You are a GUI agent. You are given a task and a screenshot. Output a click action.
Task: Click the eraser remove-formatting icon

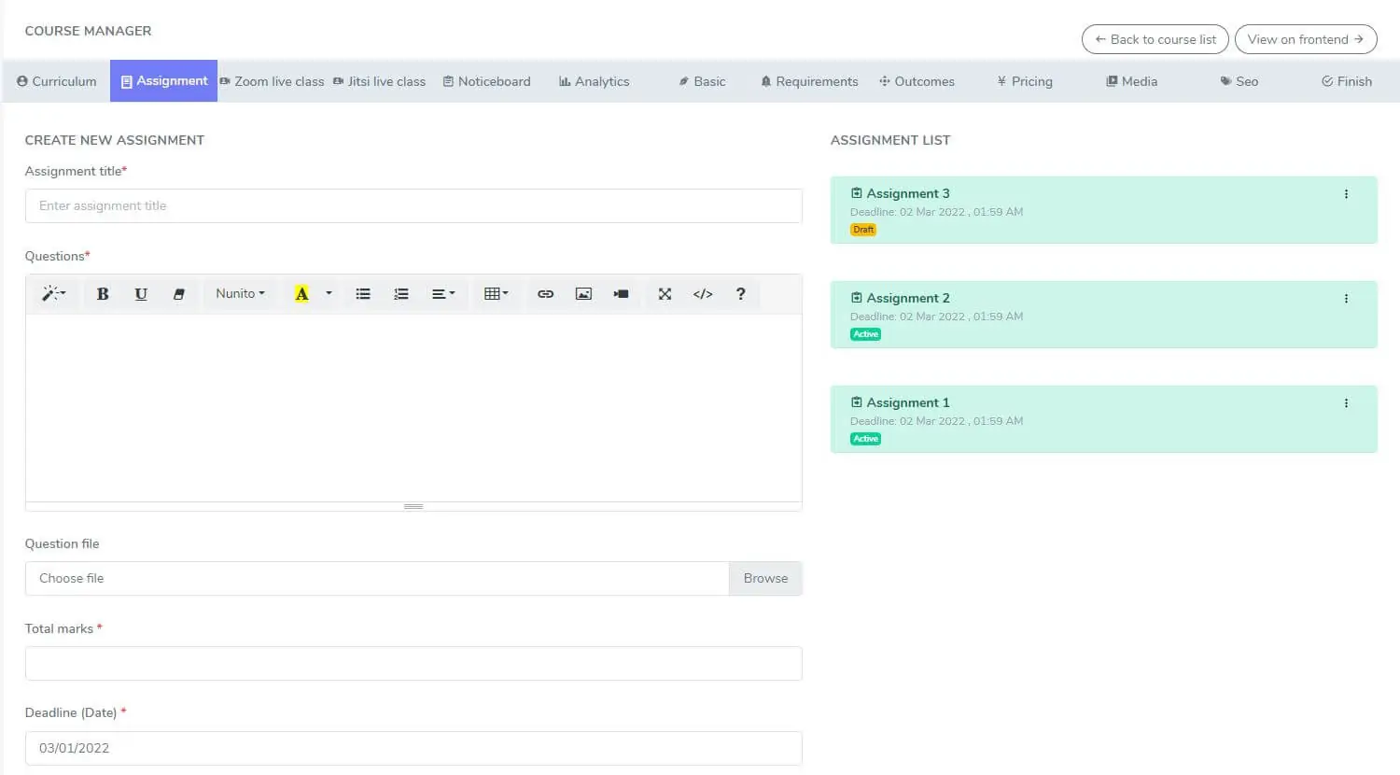pyautogui.click(x=178, y=294)
